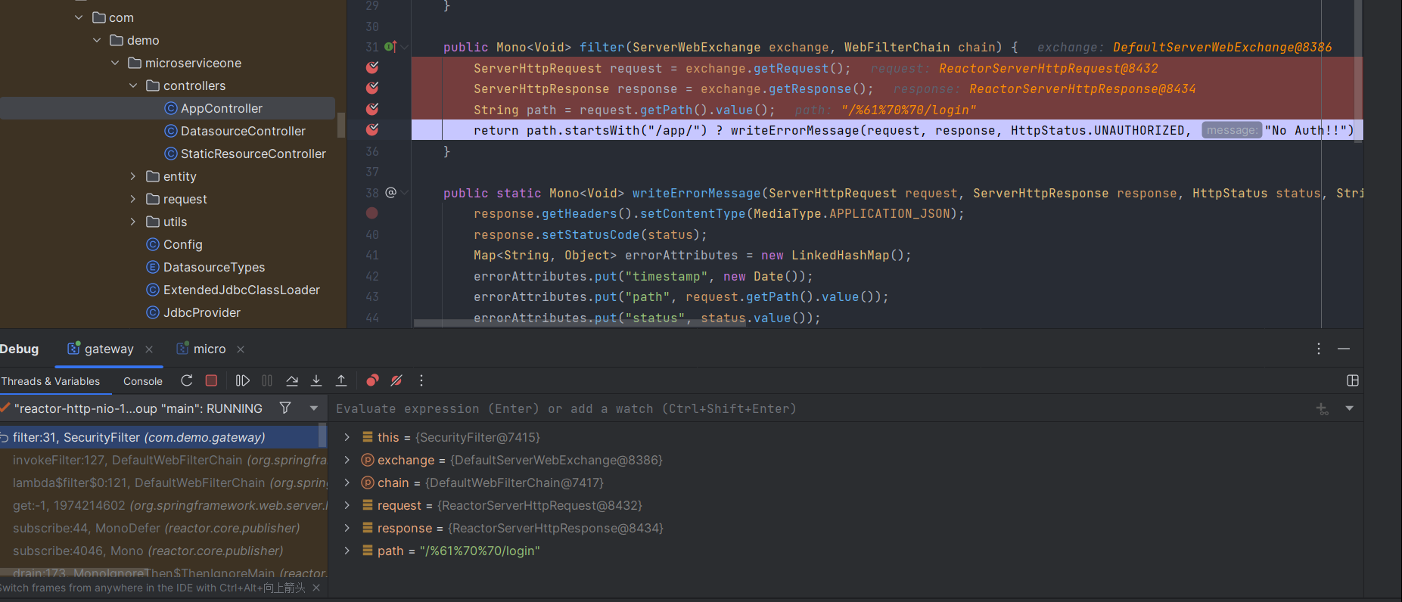This screenshot has height=602, width=1402.
Task: Click the class icon of Config
Action: pos(153,244)
